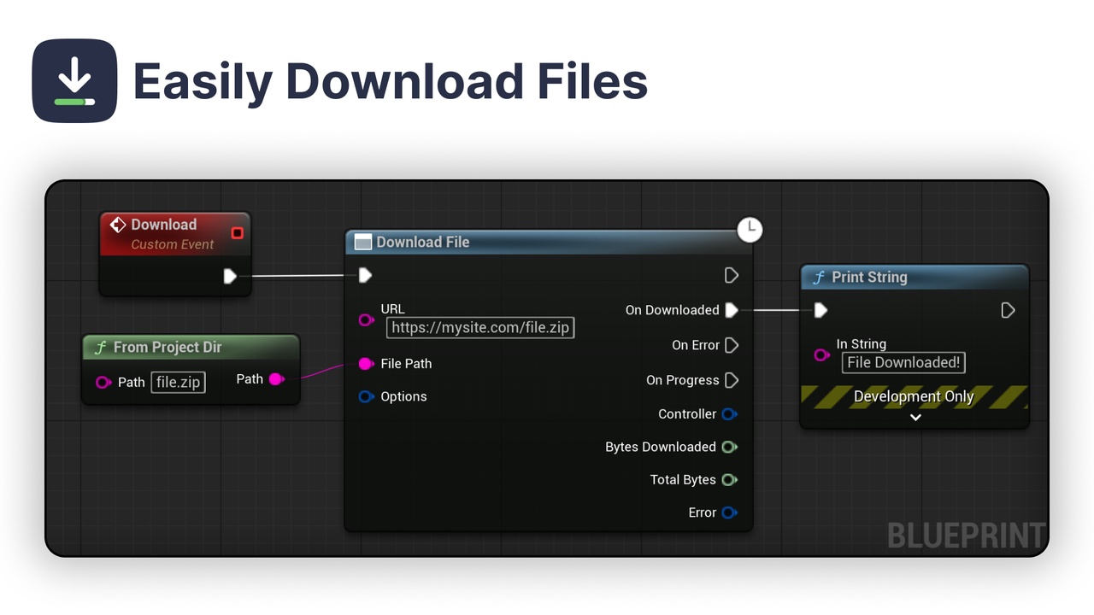The image size is (1094, 615).
Task: Click the Path input pin on From Project Dir
Action: (103, 382)
